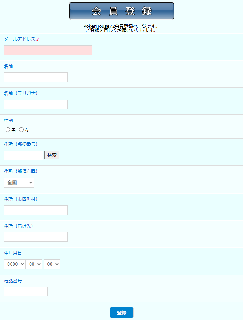Screen dimensions: 243x320
Task: Select the 男 radio button
Action: (8, 130)
